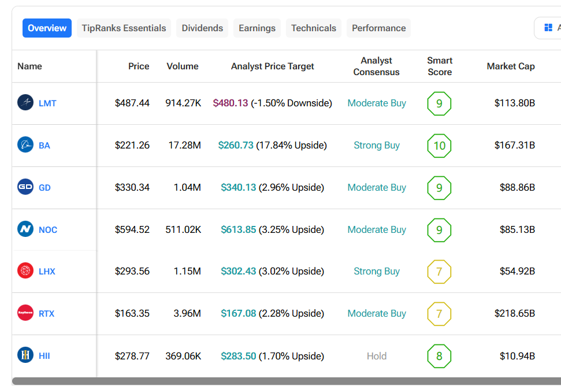561x386 pixels.
Task: Open the Dividends tab
Action: (202, 28)
